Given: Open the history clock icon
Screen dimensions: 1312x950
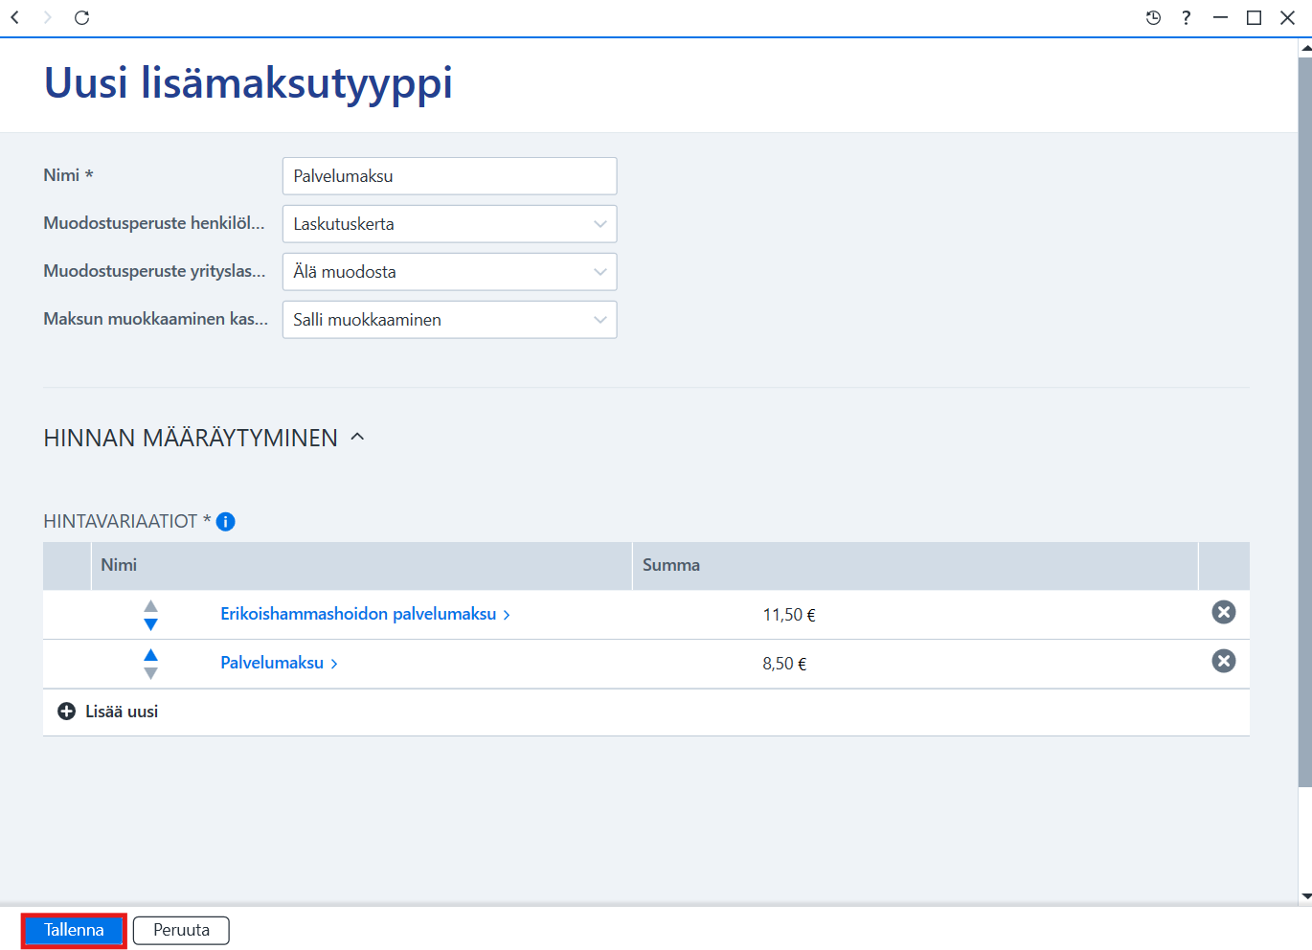Looking at the screenshot, I should click(1153, 17).
